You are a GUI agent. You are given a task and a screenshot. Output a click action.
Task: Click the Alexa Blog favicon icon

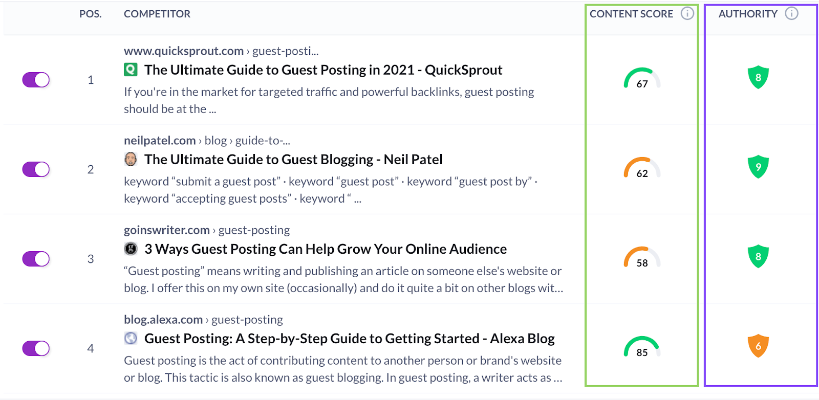click(x=131, y=338)
